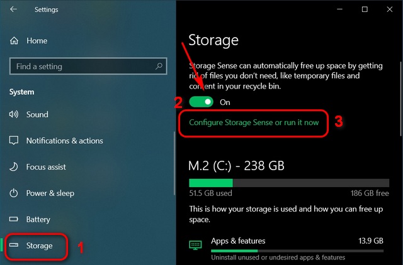
Task: Click the Storage drive icon in sidebar
Action: tap(14, 246)
